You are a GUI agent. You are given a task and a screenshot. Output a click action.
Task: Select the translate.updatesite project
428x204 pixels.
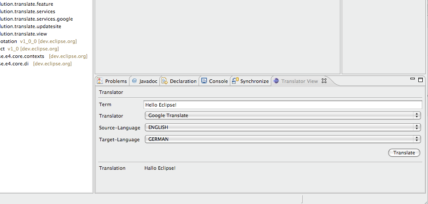pyautogui.click(x=30, y=26)
